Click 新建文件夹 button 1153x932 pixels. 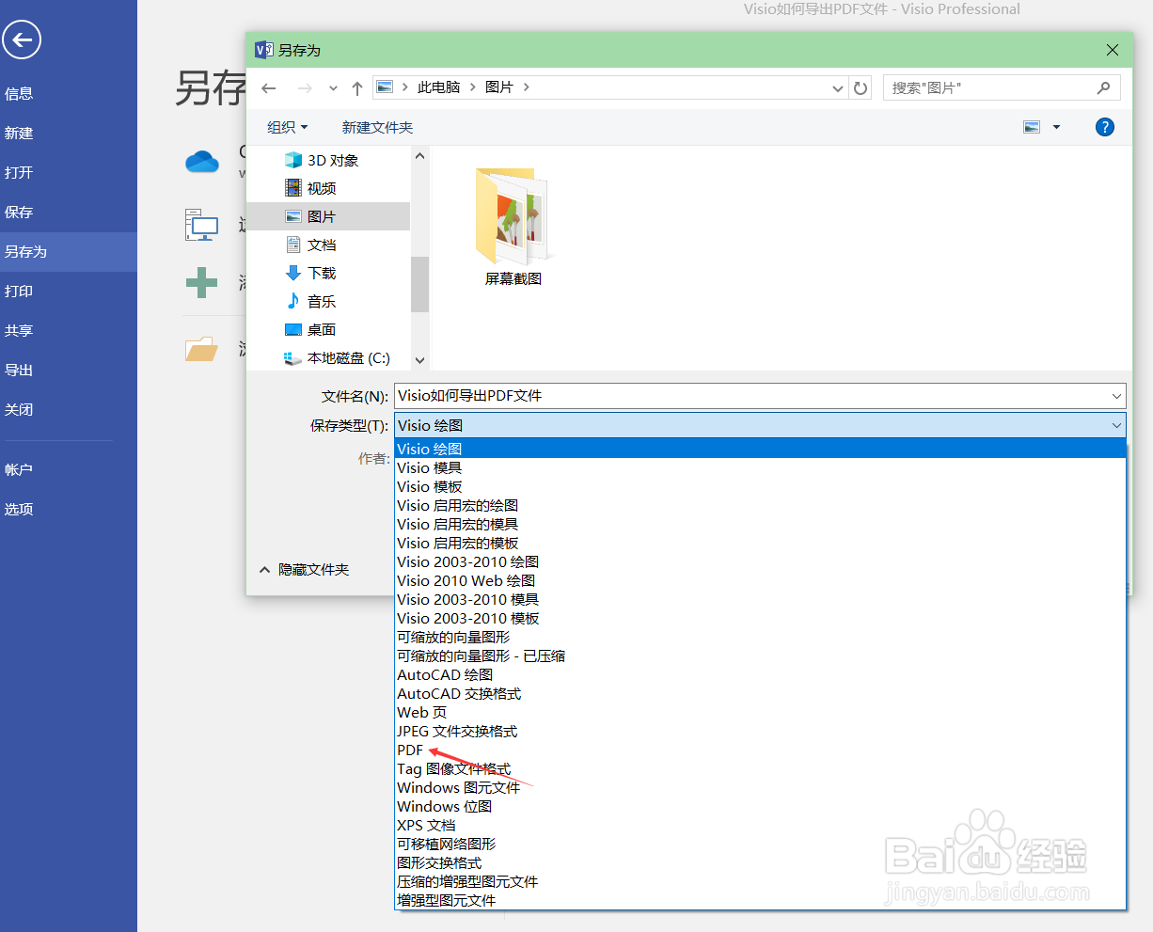[377, 127]
